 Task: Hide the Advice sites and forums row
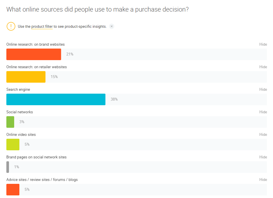263,180
